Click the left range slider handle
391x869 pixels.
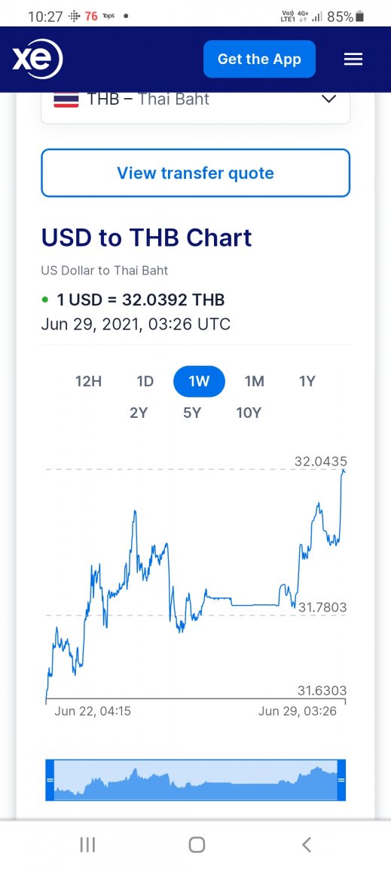(50, 780)
